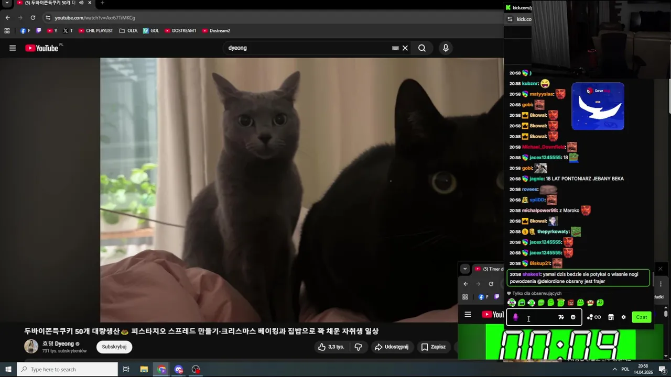Open the Kick chat shop icon
This screenshot has height=377, width=671.
click(x=611, y=317)
